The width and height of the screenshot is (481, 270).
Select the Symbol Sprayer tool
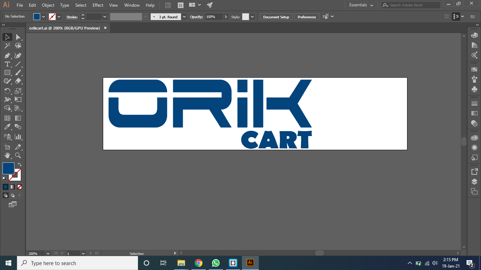pyautogui.click(x=7, y=137)
